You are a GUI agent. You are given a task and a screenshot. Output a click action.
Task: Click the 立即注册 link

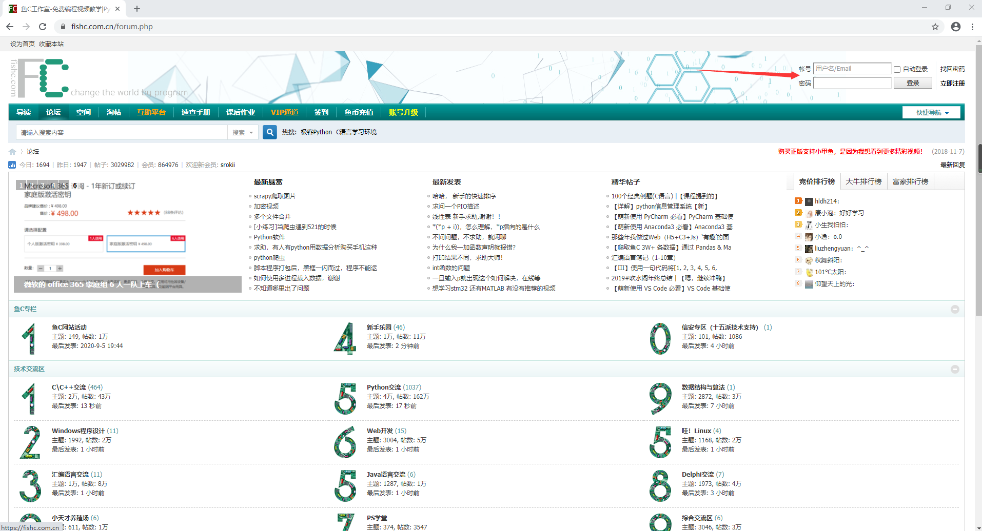pos(952,83)
